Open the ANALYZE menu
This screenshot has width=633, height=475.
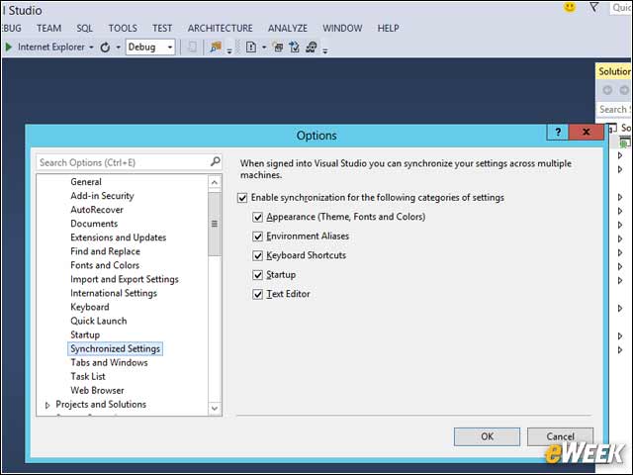(288, 29)
